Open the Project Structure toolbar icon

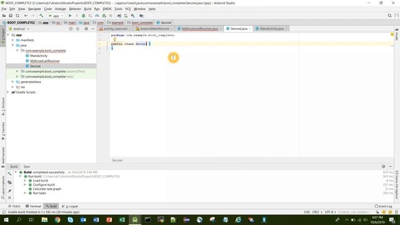[x=141, y=16]
